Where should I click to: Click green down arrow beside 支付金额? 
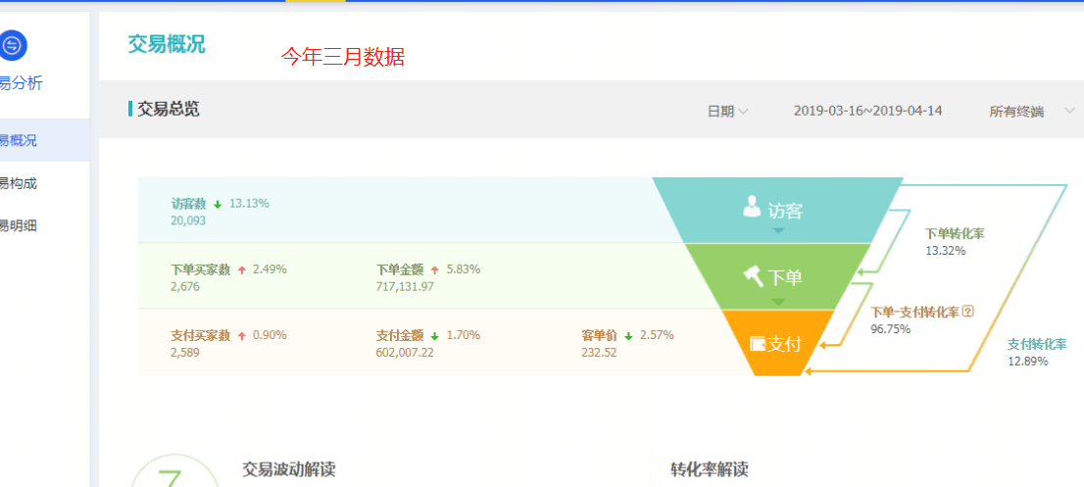434,336
